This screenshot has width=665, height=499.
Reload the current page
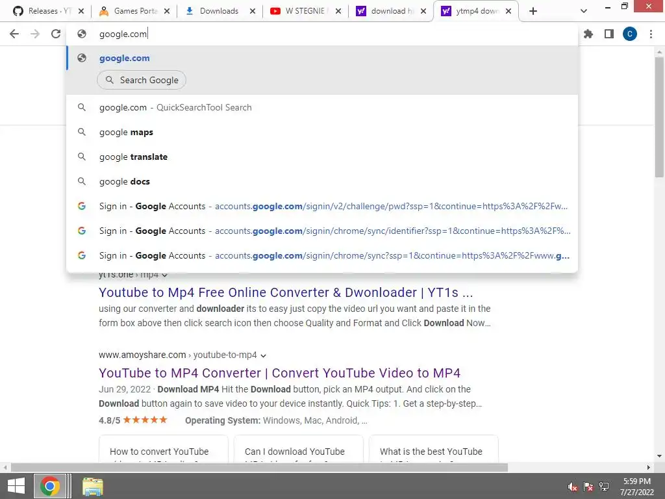click(56, 34)
